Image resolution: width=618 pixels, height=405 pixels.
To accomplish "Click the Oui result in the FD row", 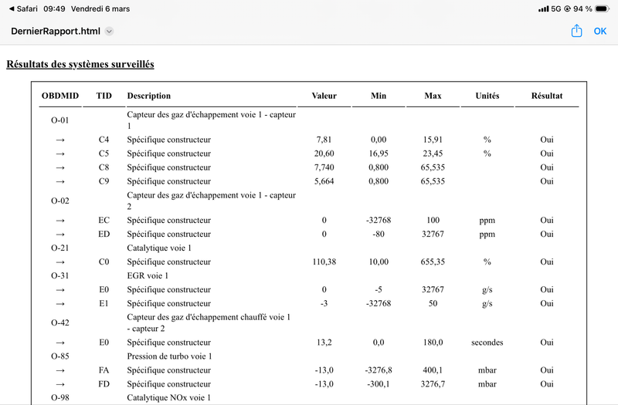I will 546,383.
